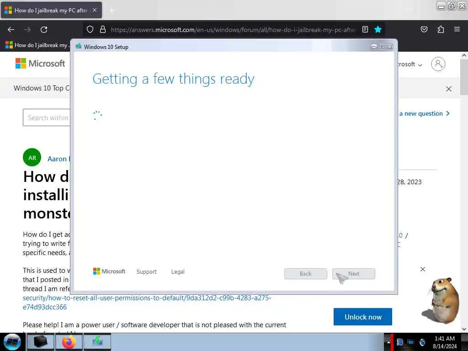This screenshot has width=468, height=351.
Task: Show site security info via padlock icon
Action: (103, 30)
